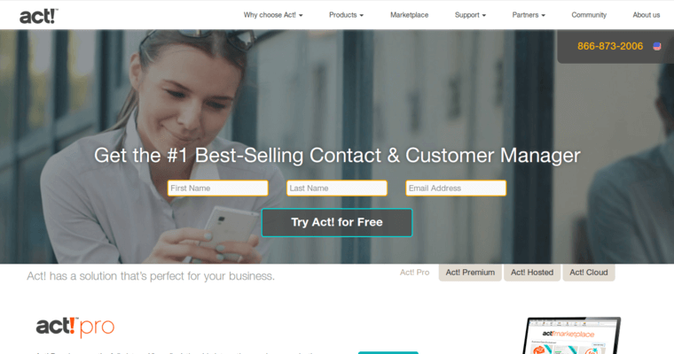Switch to the Act! Premium tab
This screenshot has height=354, width=674.
pyautogui.click(x=470, y=273)
